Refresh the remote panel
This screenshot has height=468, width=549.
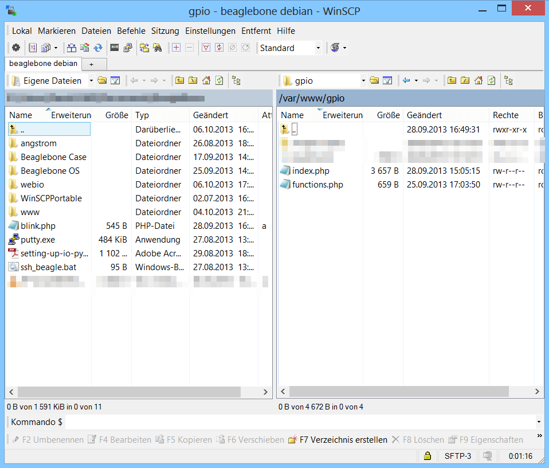point(492,80)
